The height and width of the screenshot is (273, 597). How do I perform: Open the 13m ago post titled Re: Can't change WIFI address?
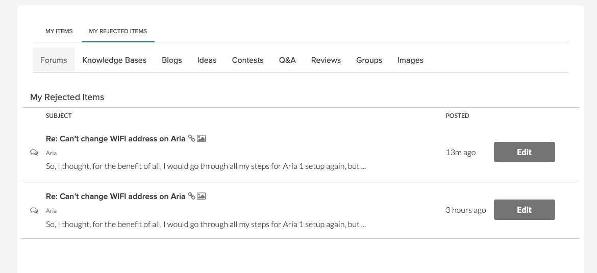tap(115, 139)
